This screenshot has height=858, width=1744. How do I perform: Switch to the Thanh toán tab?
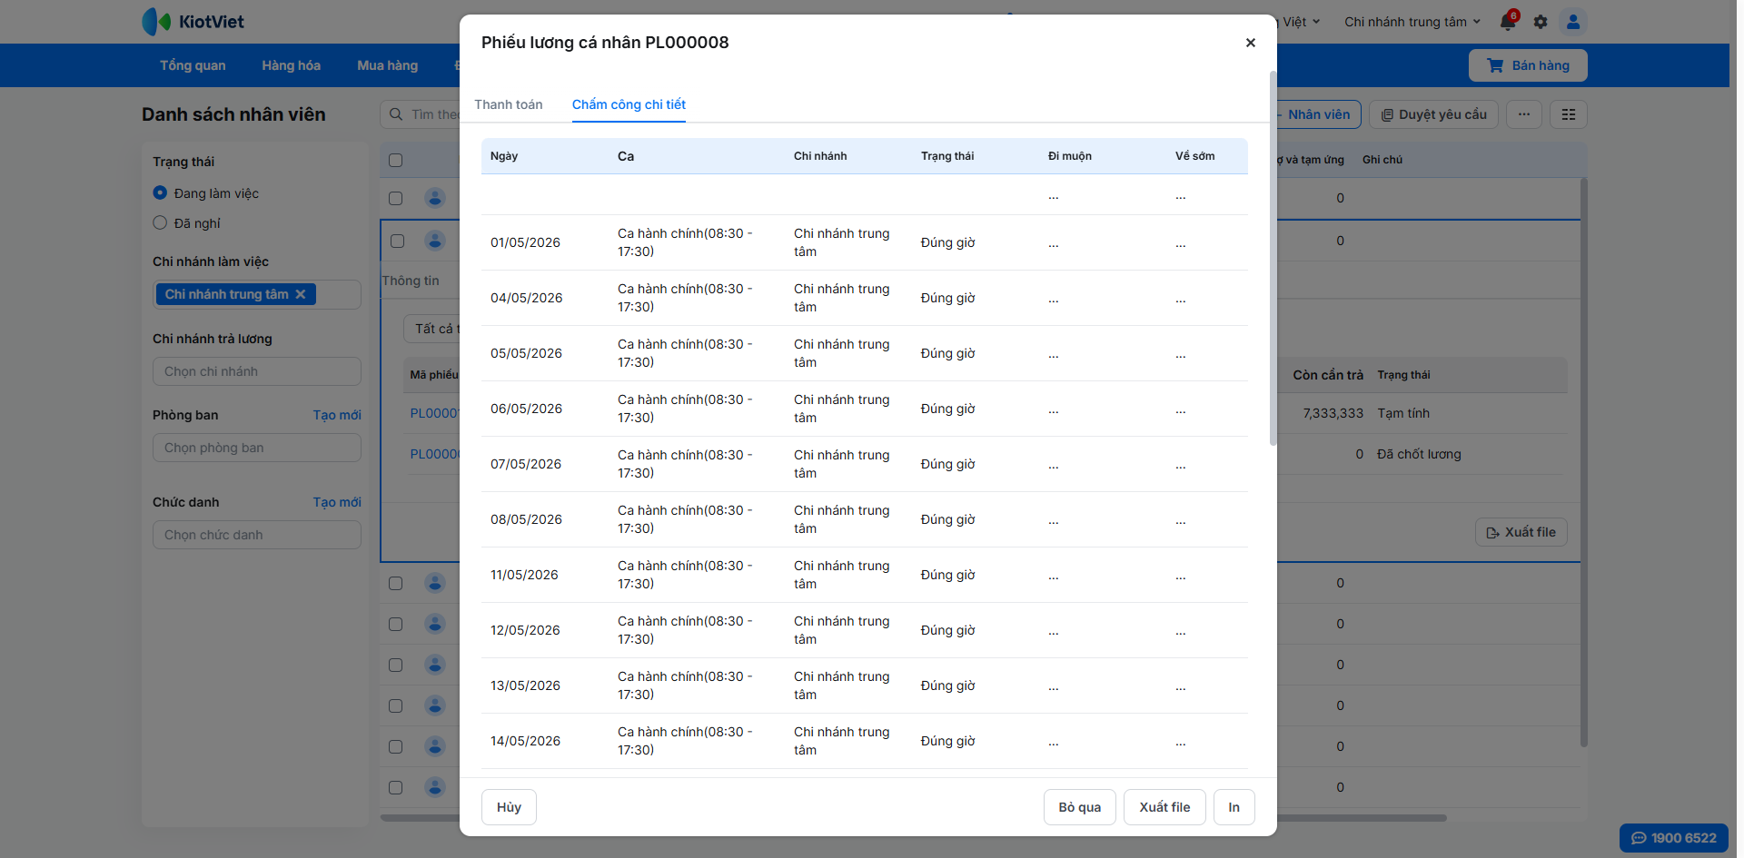click(x=508, y=104)
